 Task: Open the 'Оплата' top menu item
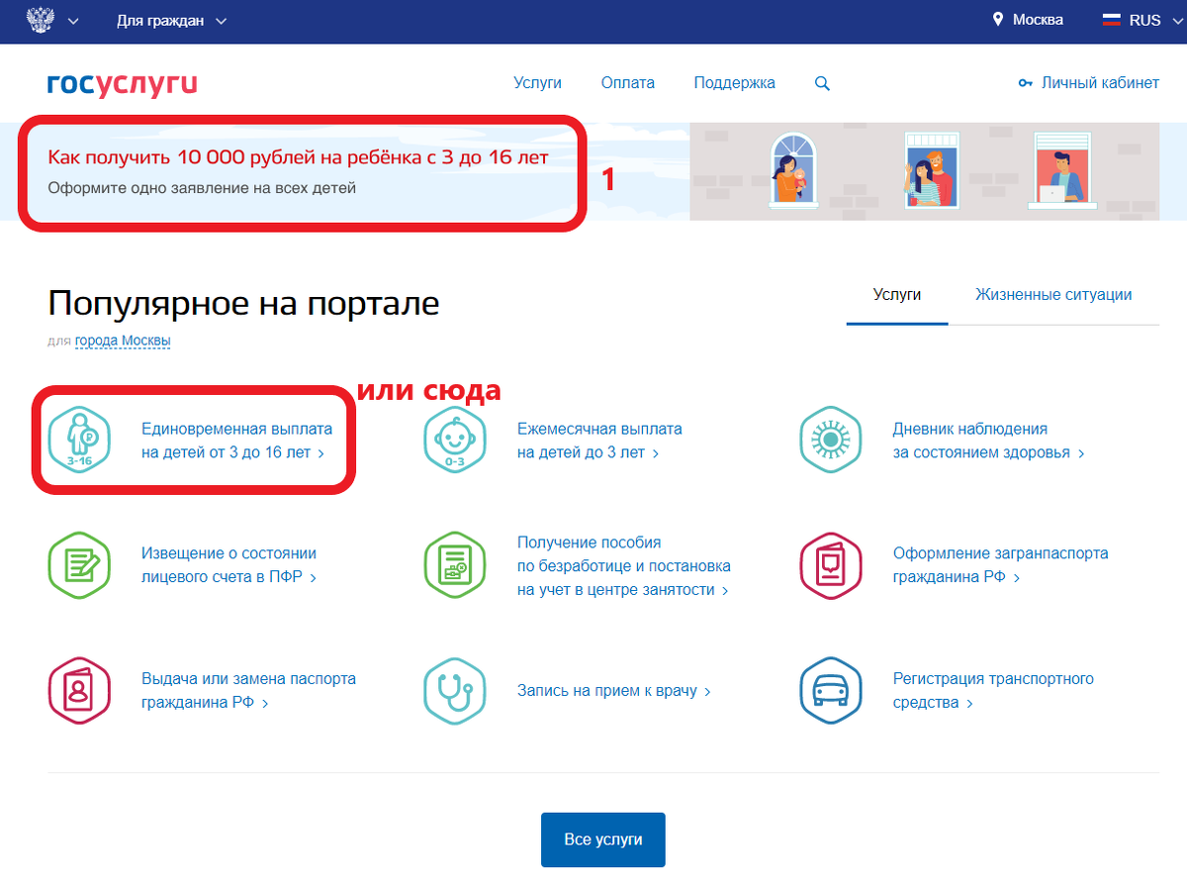[x=627, y=83]
